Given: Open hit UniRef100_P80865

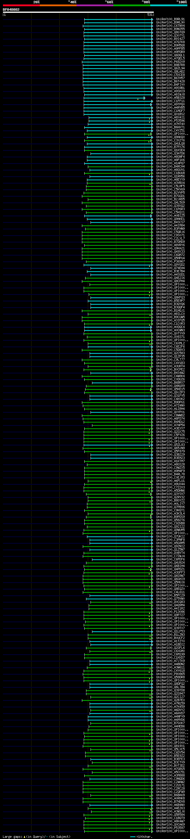Looking at the screenshot, I should coord(170,674).
